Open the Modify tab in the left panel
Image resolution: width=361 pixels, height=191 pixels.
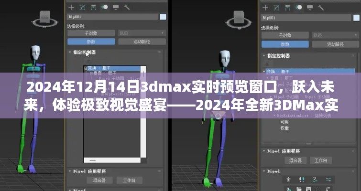[82, 7]
